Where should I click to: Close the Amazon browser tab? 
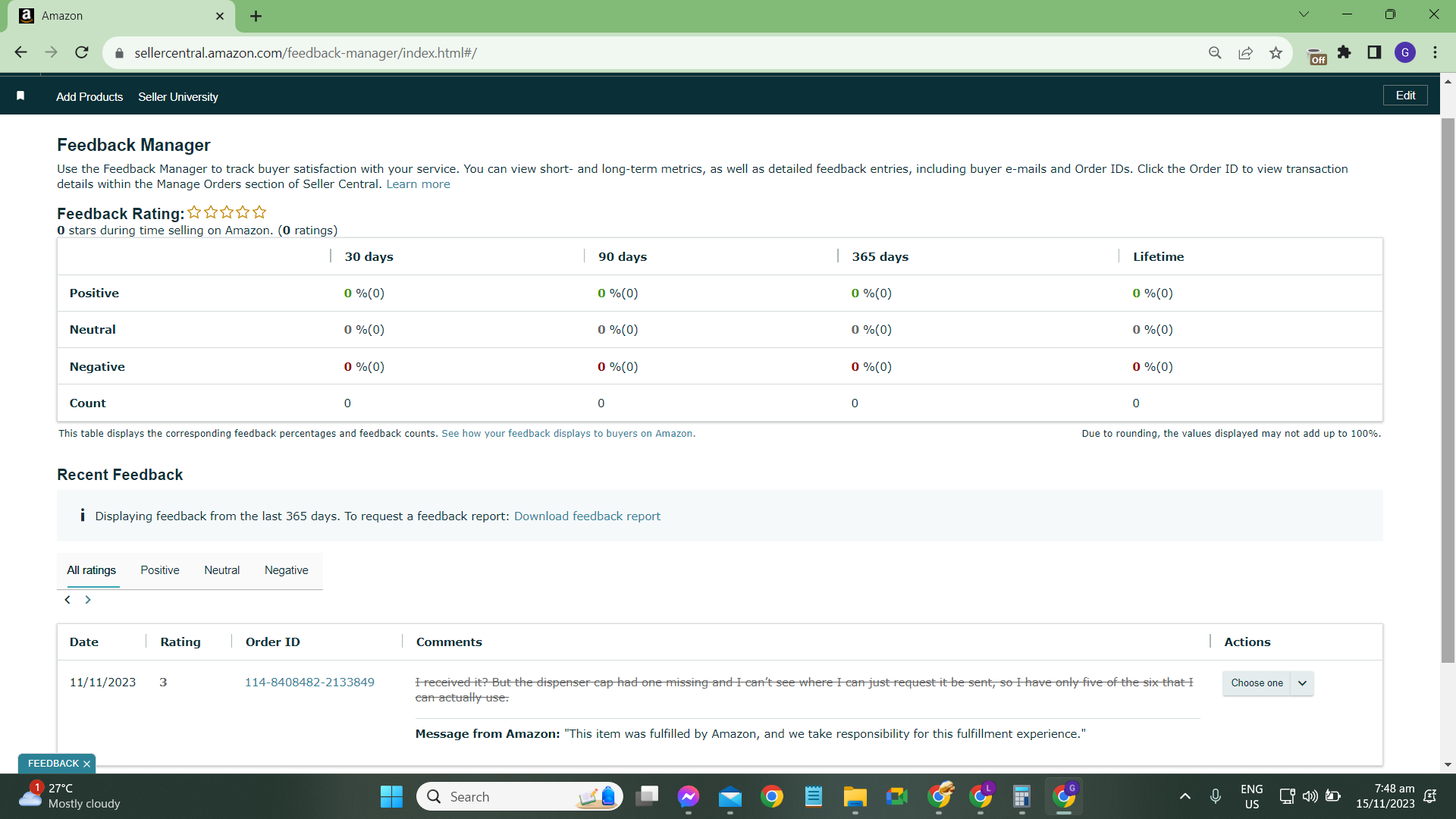click(220, 16)
